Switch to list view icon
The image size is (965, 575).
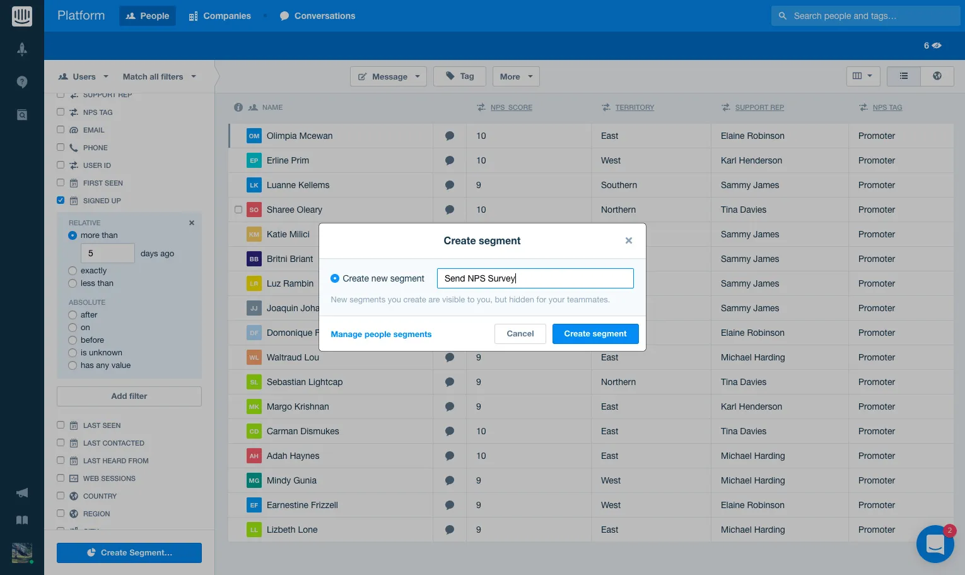(904, 76)
